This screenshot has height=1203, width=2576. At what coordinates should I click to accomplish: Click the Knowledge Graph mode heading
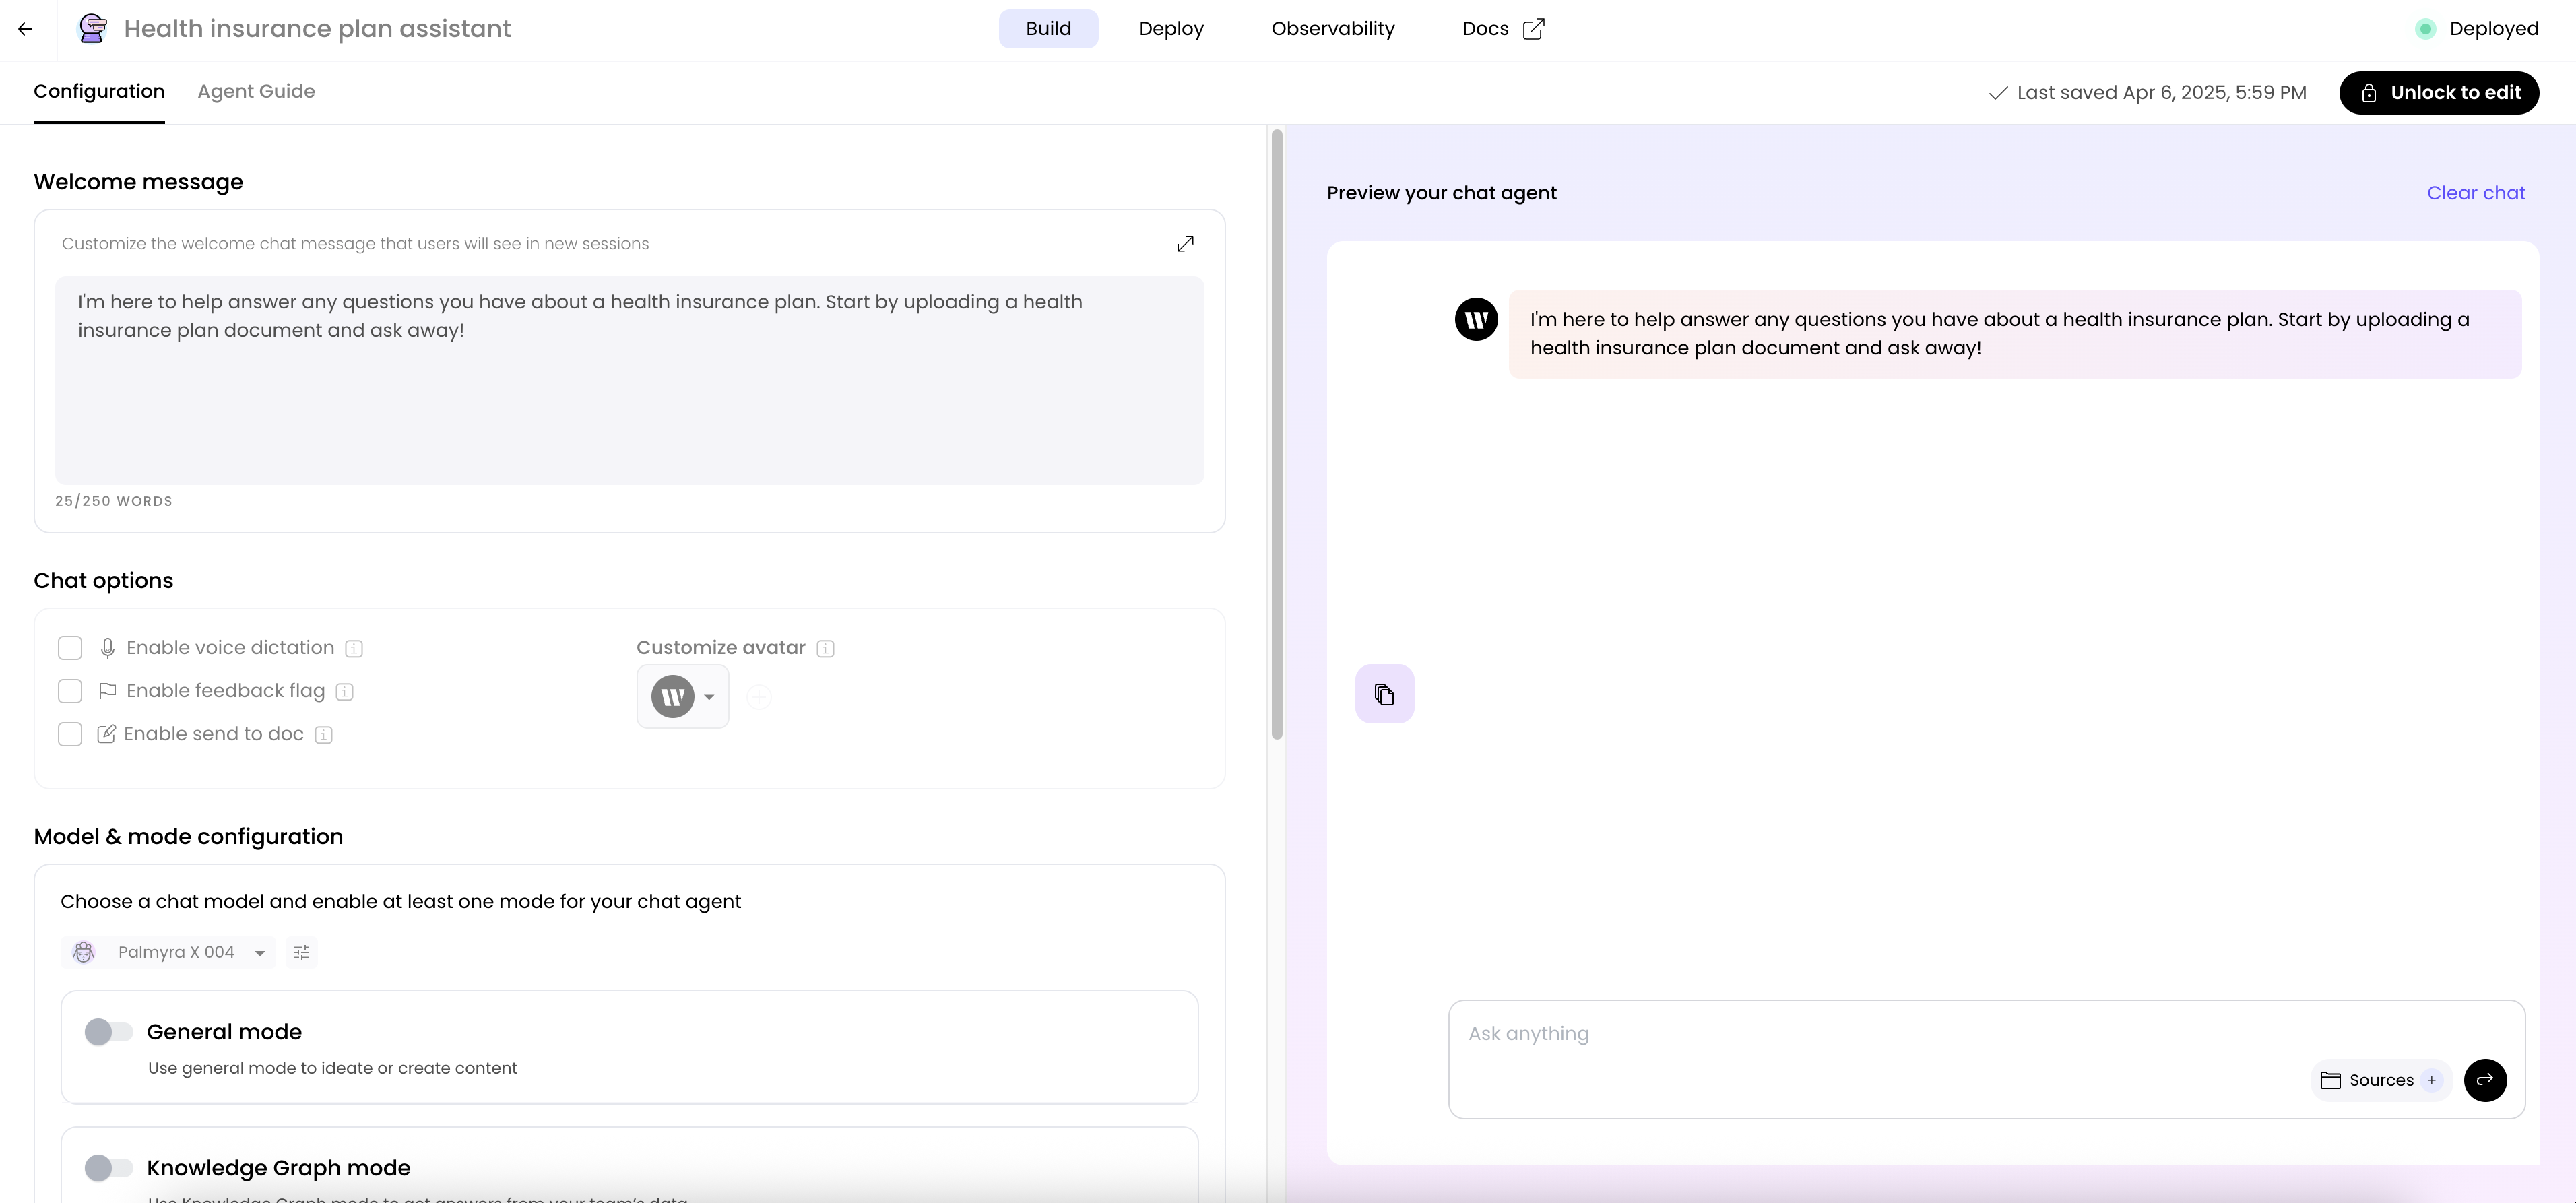click(279, 1168)
